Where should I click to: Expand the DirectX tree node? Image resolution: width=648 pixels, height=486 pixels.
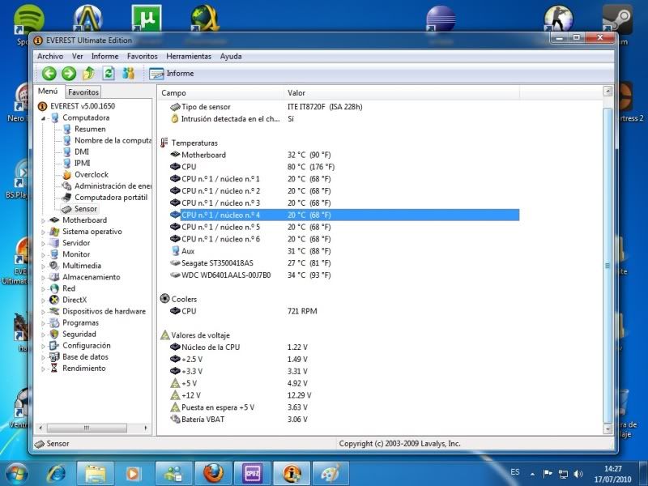[43, 301]
